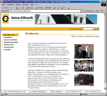Click the Zurück back button
Screen dimensions: 107x96
click(x=5, y=8)
